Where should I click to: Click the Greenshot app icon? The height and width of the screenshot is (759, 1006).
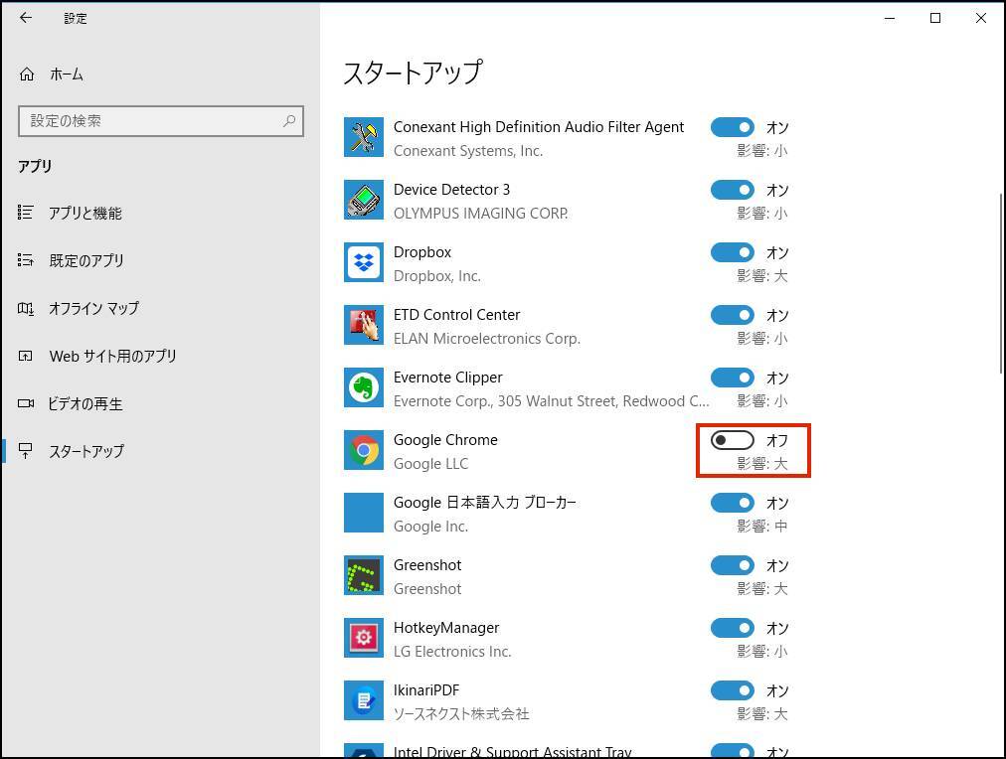364,576
